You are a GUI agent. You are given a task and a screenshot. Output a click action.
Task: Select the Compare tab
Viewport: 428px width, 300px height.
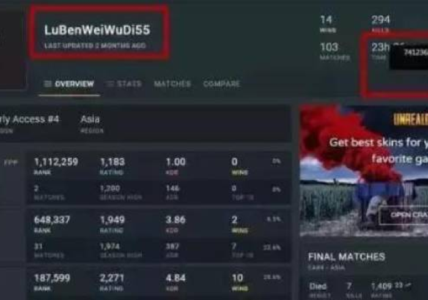221,84
